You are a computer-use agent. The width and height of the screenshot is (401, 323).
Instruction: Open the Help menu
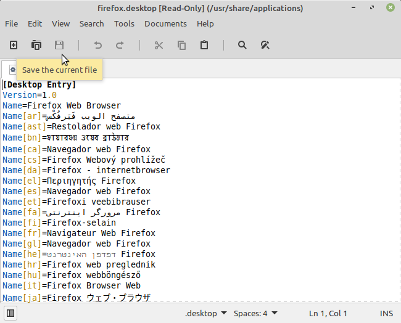coord(205,24)
